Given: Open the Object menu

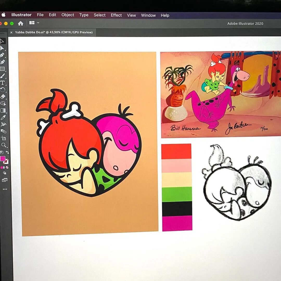Looking at the screenshot, I should tap(68, 15).
